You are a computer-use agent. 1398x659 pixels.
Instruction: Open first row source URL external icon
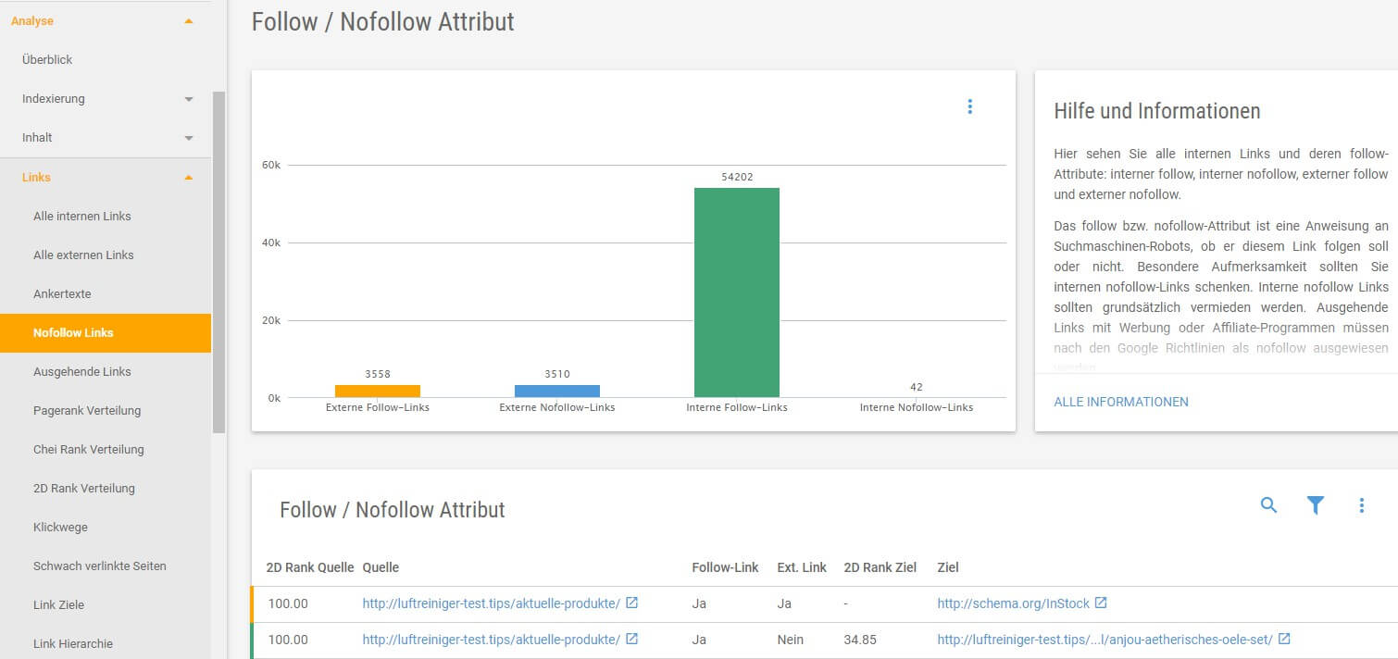[x=631, y=603]
